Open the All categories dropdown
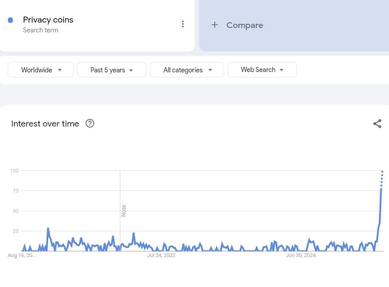Screen dimensions: 389x287 click(187, 70)
